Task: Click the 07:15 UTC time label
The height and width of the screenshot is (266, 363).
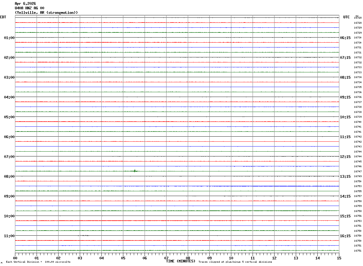Action: tap(345, 58)
